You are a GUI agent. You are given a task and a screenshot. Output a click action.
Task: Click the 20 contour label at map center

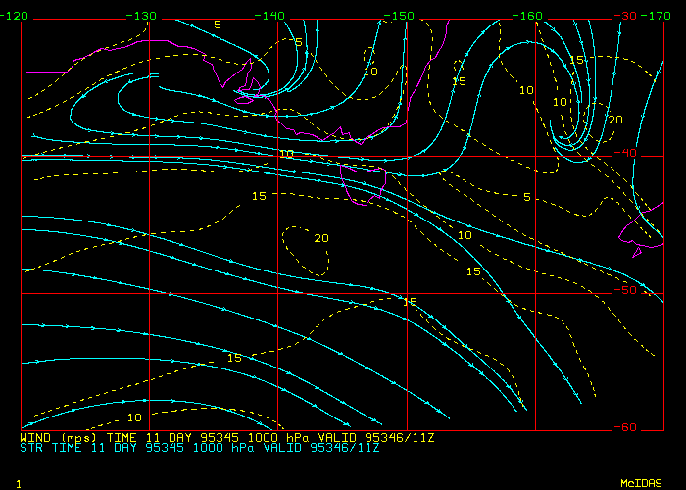tap(321, 238)
